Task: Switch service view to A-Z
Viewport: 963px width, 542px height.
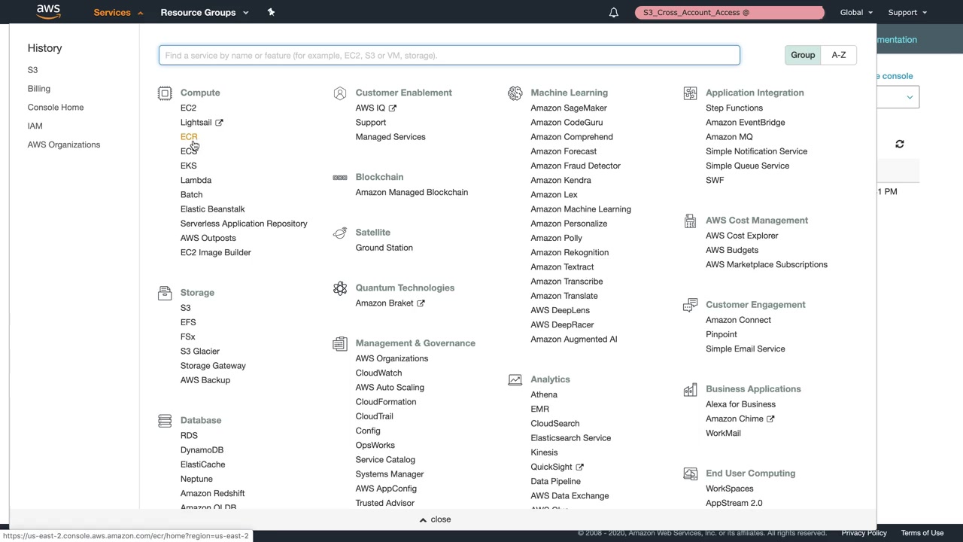Action: tap(839, 55)
